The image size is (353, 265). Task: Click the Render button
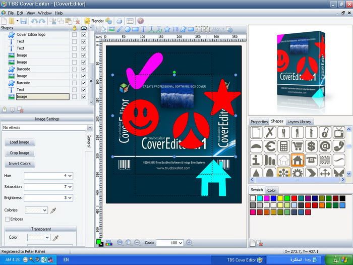point(94,21)
